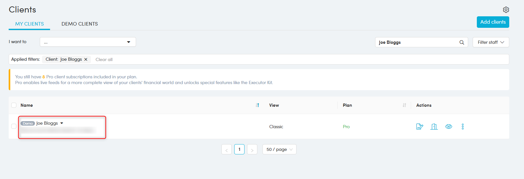Sort the table by Name column

pos(257,105)
